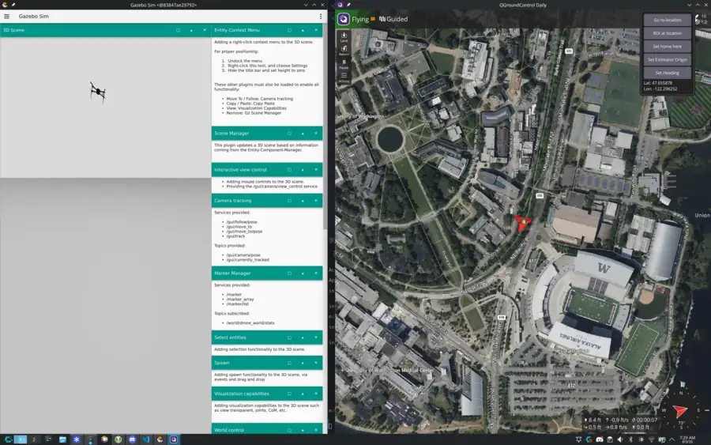Image resolution: width=711 pixels, height=445 pixels.
Task: Click the yellow message indicator beside Flying
Action: (373, 19)
